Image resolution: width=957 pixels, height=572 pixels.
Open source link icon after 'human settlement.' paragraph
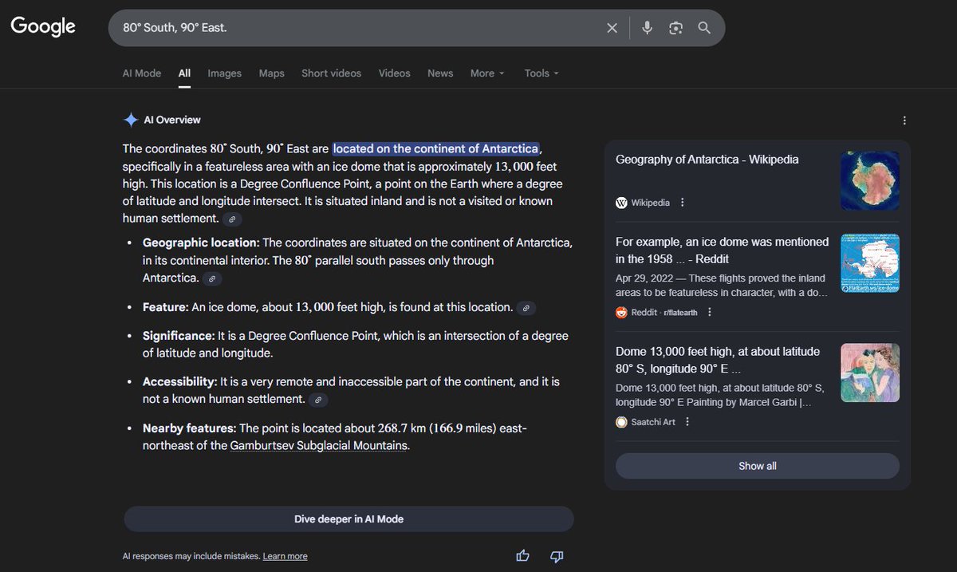[x=232, y=219]
